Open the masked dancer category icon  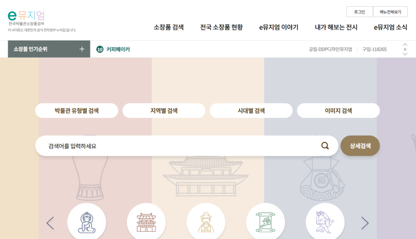tap(326, 222)
